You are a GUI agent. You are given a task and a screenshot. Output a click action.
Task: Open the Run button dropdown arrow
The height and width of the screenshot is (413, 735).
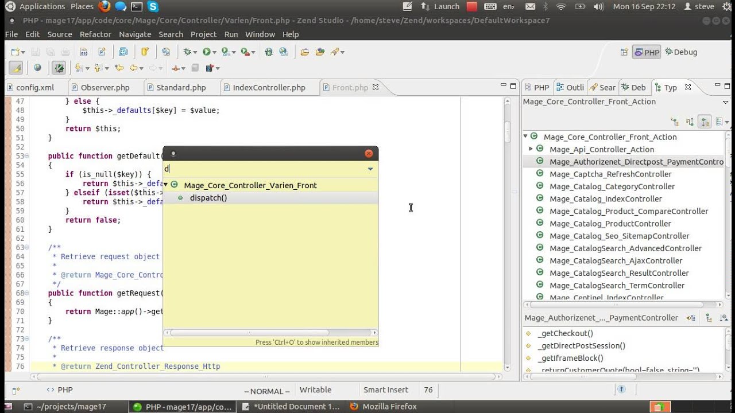click(x=214, y=52)
